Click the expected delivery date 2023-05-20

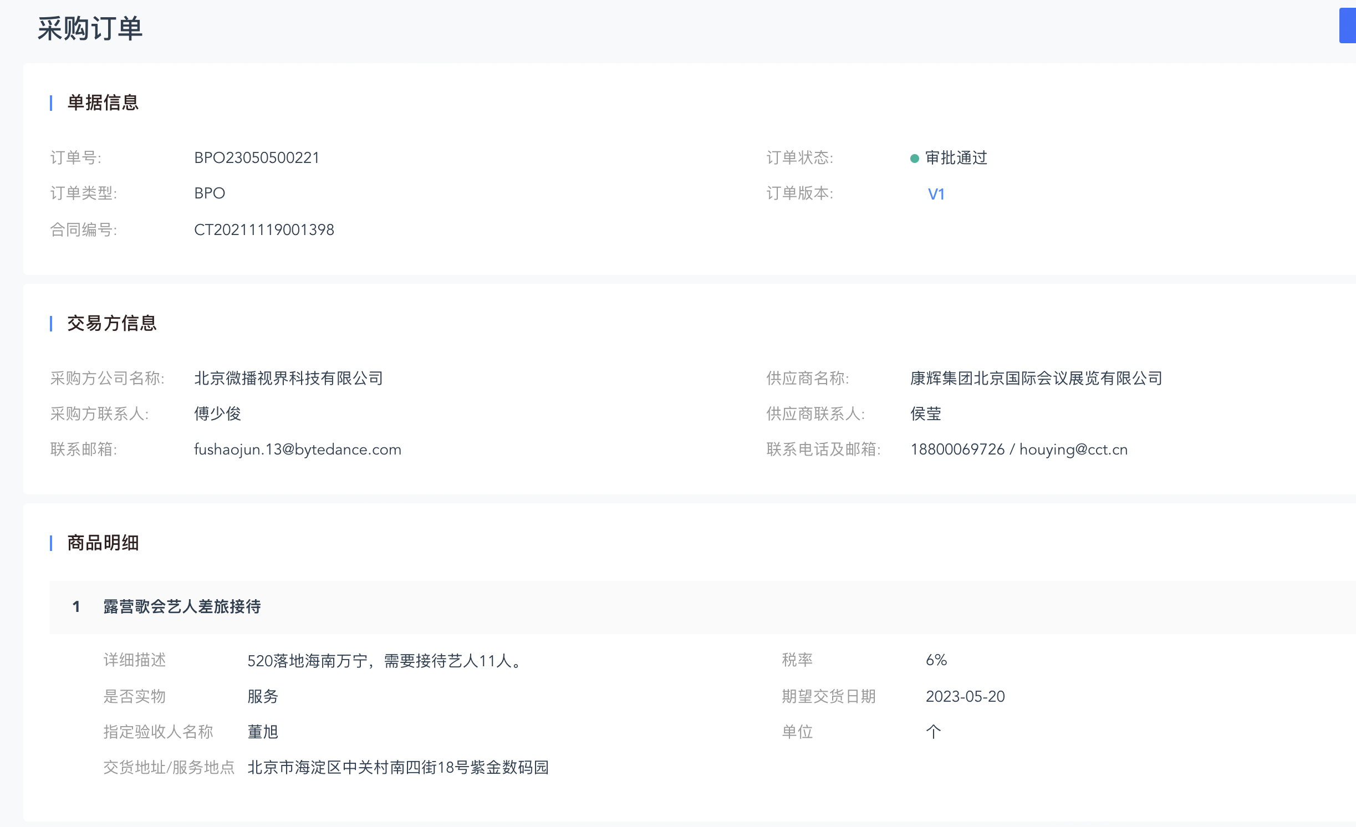click(x=965, y=696)
